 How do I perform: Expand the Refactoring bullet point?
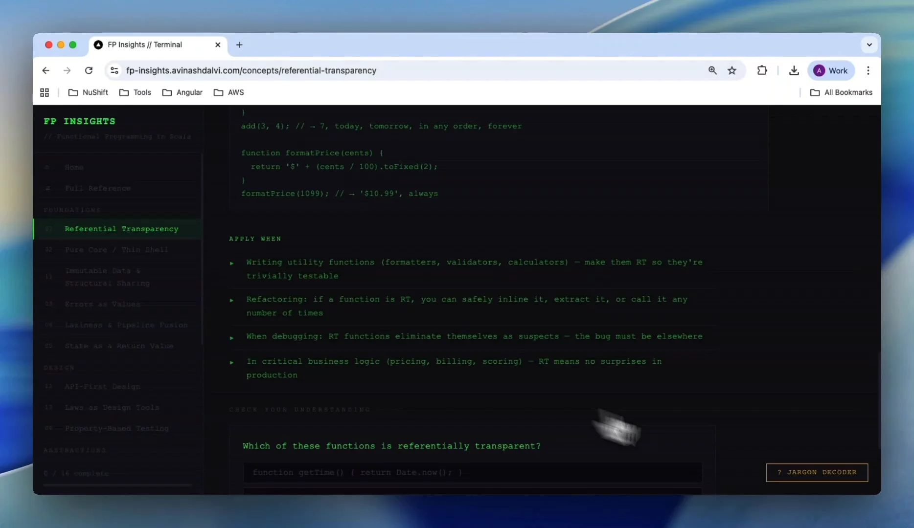pos(232,300)
